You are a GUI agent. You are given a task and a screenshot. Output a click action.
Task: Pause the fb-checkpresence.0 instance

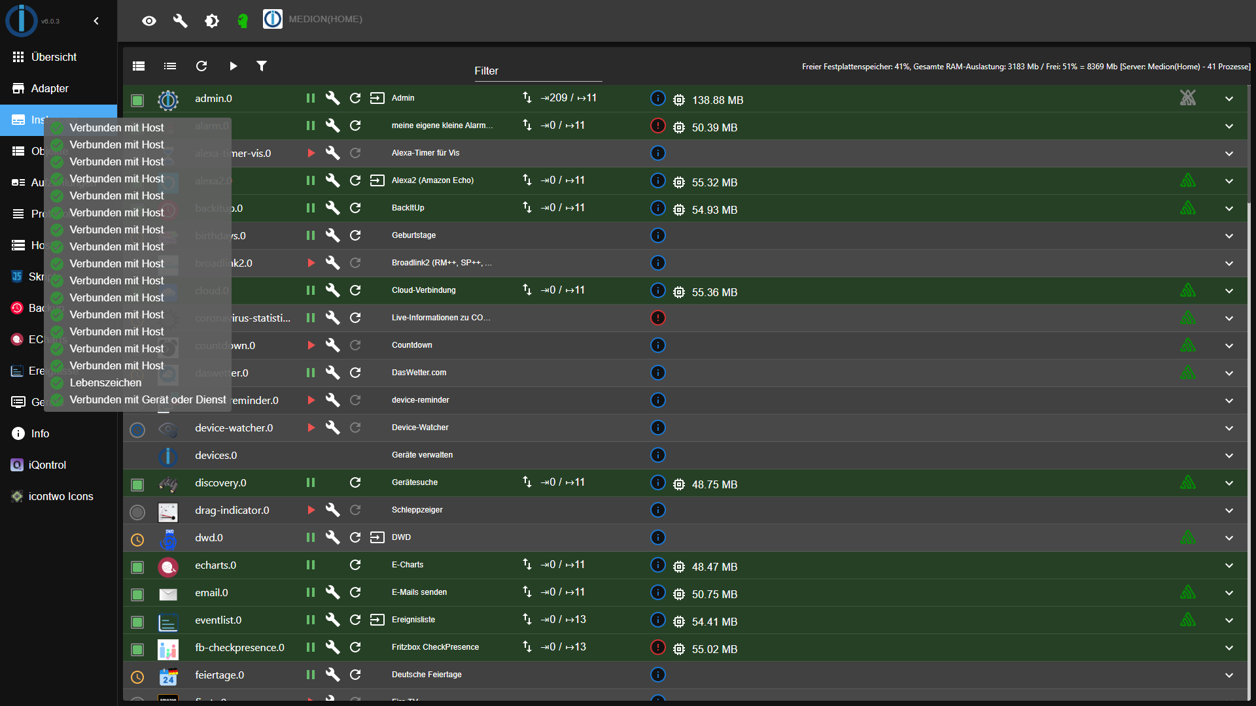[x=311, y=647]
